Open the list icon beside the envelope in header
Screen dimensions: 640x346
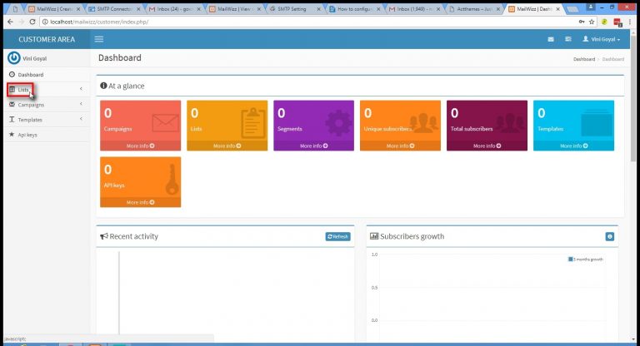tap(567, 39)
